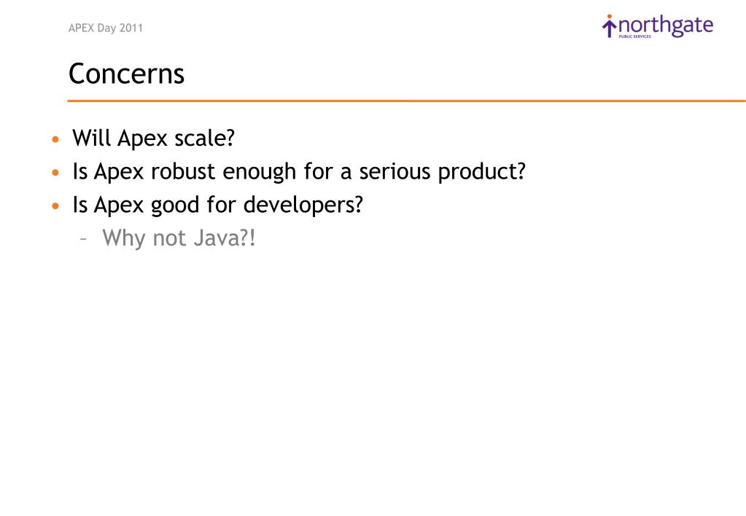Click the grey Why not Java?! sub-bullet
The image size is (746, 516).
click(x=179, y=238)
